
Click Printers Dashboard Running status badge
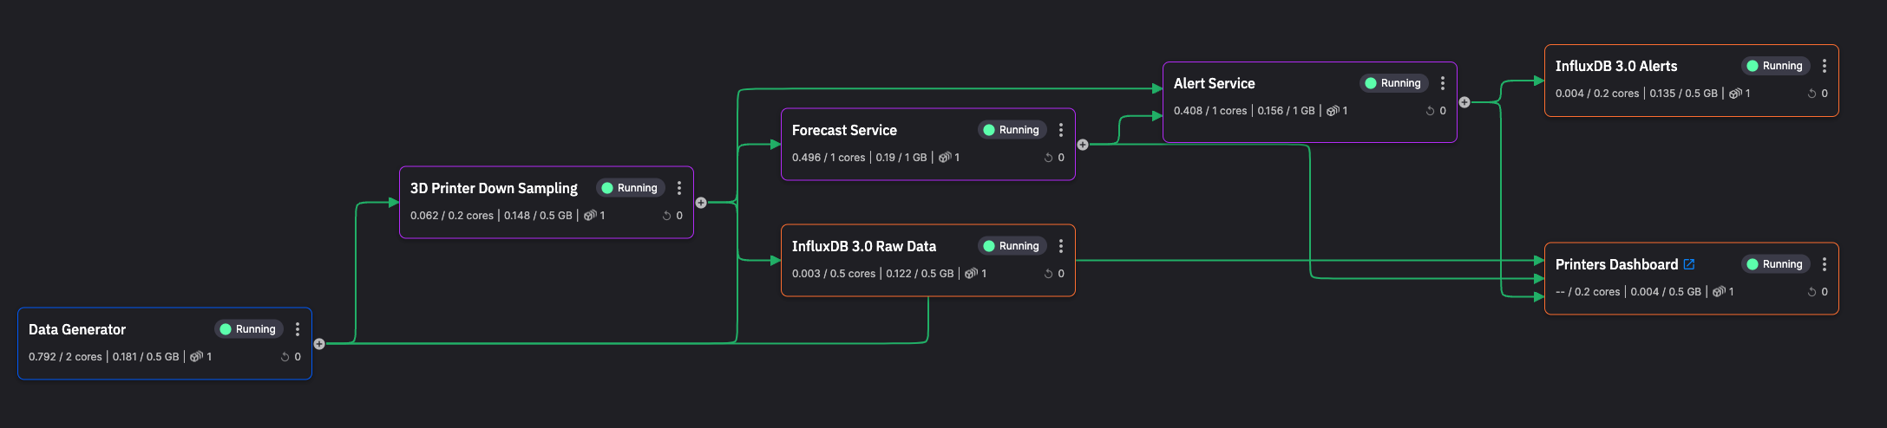click(x=1775, y=264)
